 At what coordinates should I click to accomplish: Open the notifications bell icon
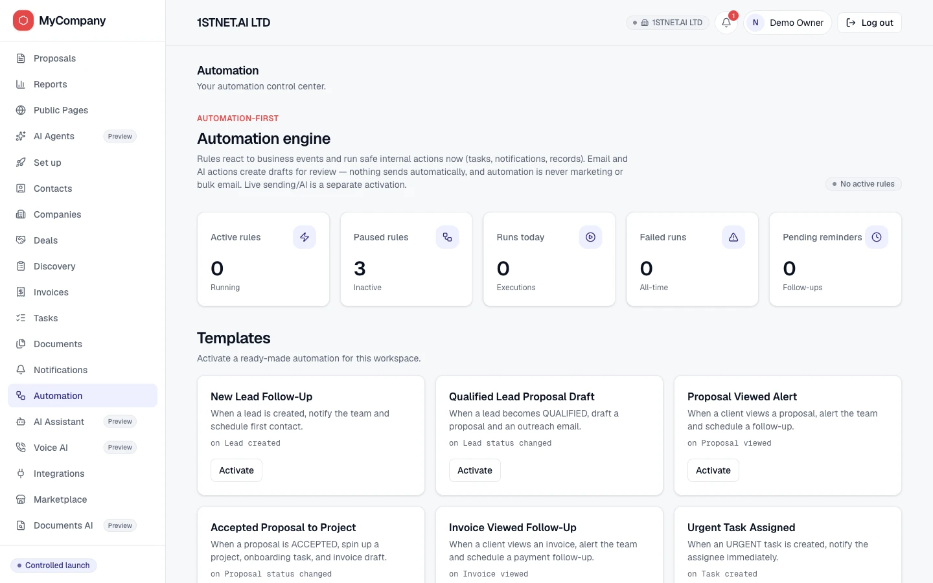coord(726,23)
